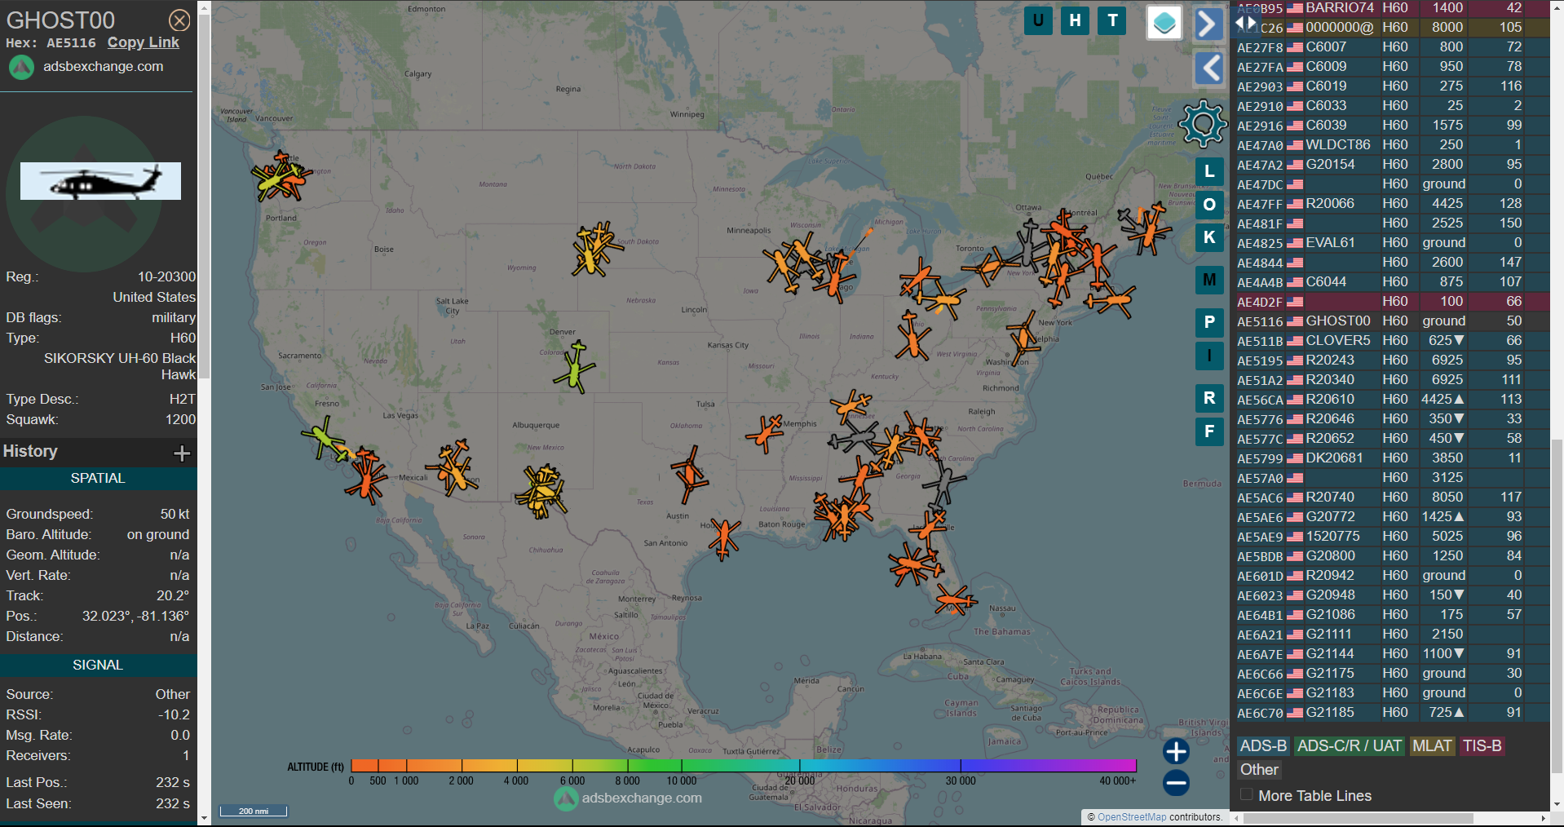
Task: Select the CLOVER5 row in aircraft table
Action: (1391, 341)
